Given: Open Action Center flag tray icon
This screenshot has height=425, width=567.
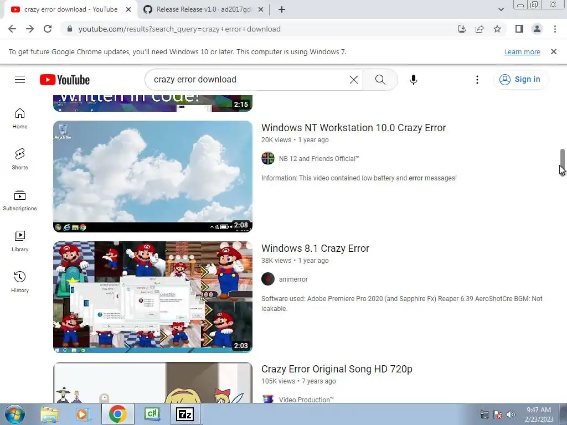Looking at the screenshot, I should pyautogui.click(x=498, y=414).
